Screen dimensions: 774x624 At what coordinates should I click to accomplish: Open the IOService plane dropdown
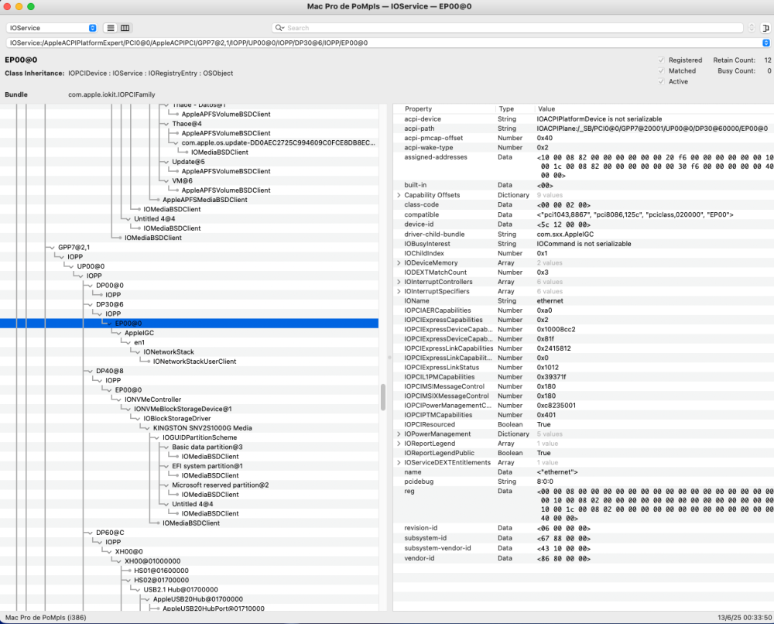(x=51, y=28)
